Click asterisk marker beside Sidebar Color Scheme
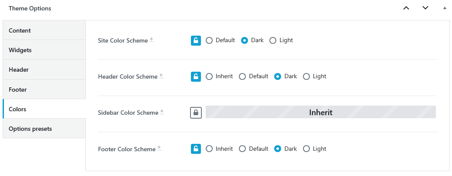The height and width of the screenshot is (176, 452). pyautogui.click(x=162, y=112)
